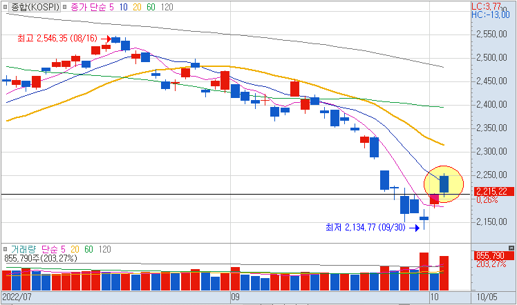Click the 2022/07 date axis label
517x305 pixels.
pos(17,297)
